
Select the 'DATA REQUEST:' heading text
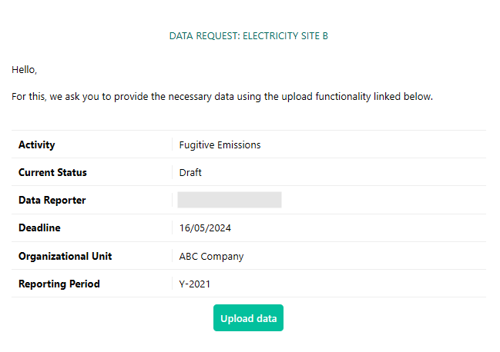[204, 36]
